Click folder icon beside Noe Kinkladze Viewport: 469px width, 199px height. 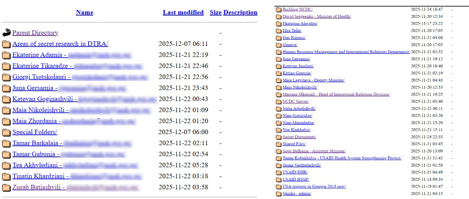point(278,130)
